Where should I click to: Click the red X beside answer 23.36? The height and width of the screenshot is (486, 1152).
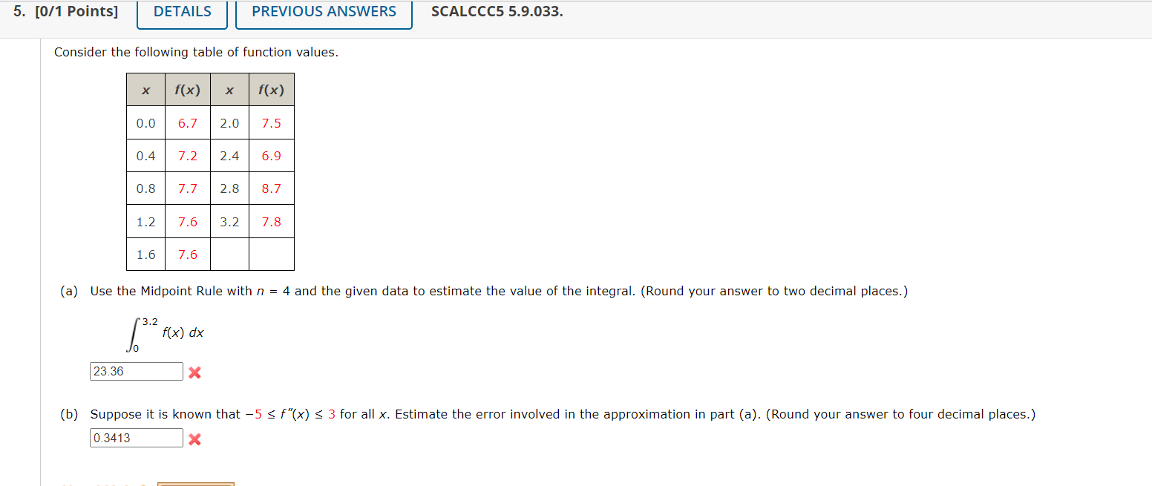[194, 372]
